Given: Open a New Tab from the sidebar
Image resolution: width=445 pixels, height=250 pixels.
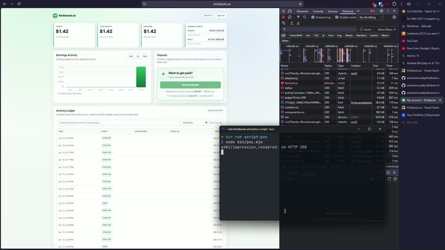Looking at the screenshot, I should click(x=421, y=122).
